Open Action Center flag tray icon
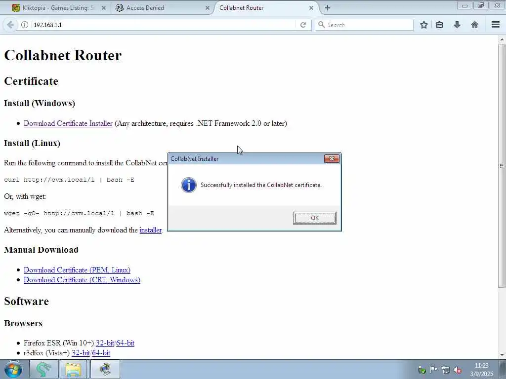 pyautogui.click(x=434, y=370)
